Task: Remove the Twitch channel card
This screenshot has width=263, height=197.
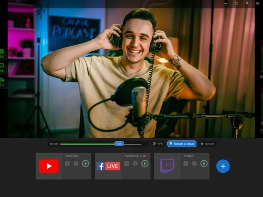Action: pos(207,155)
